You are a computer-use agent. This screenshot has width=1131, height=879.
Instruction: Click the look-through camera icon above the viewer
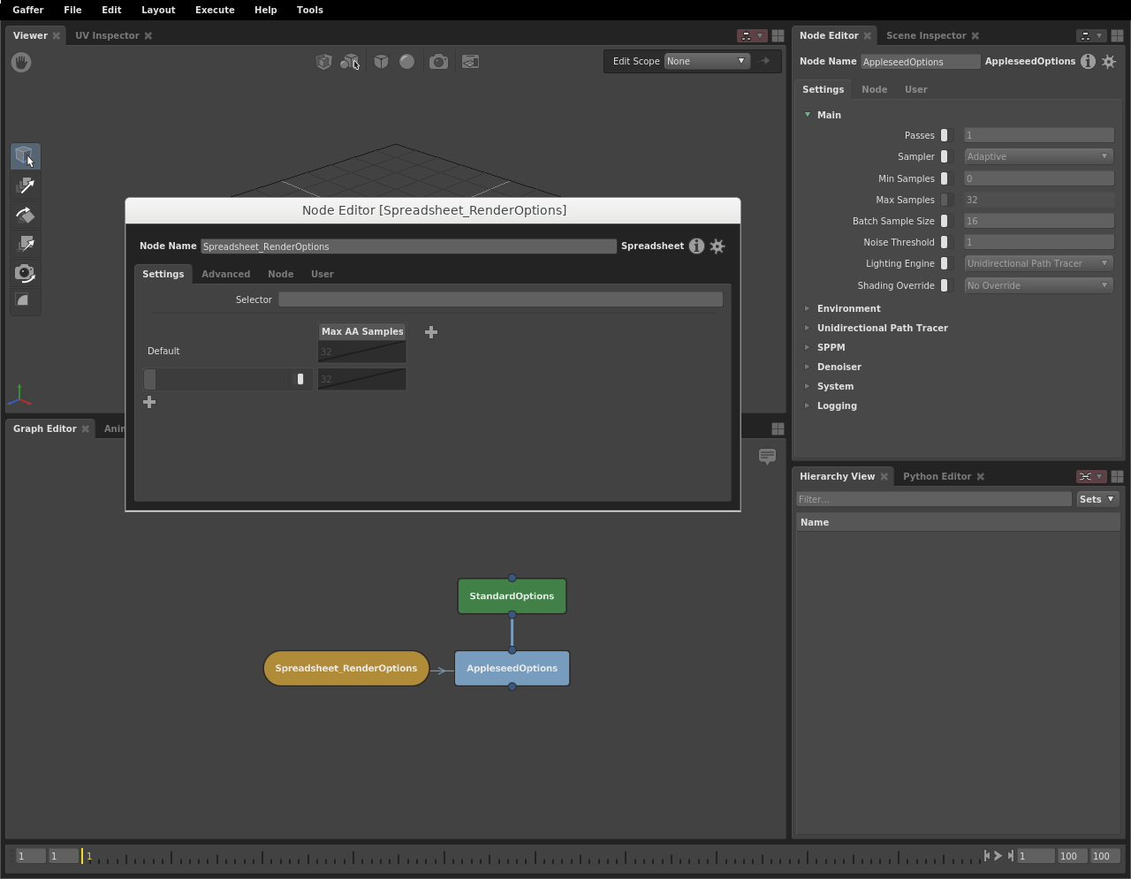(x=438, y=62)
